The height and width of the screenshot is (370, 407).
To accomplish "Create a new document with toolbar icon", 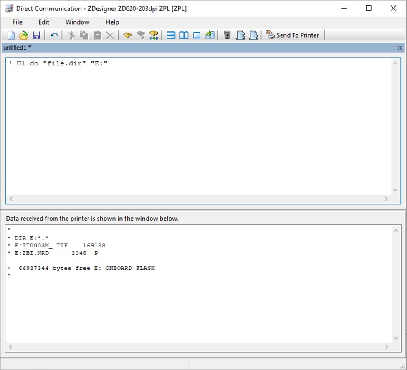I will [11, 35].
